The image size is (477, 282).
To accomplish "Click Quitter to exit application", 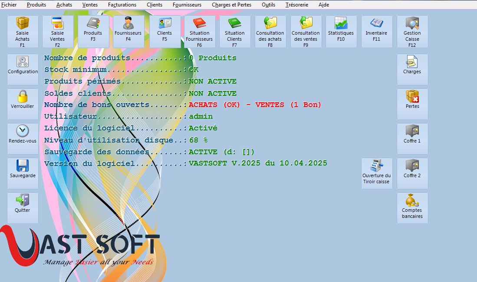I will pyautogui.click(x=23, y=207).
